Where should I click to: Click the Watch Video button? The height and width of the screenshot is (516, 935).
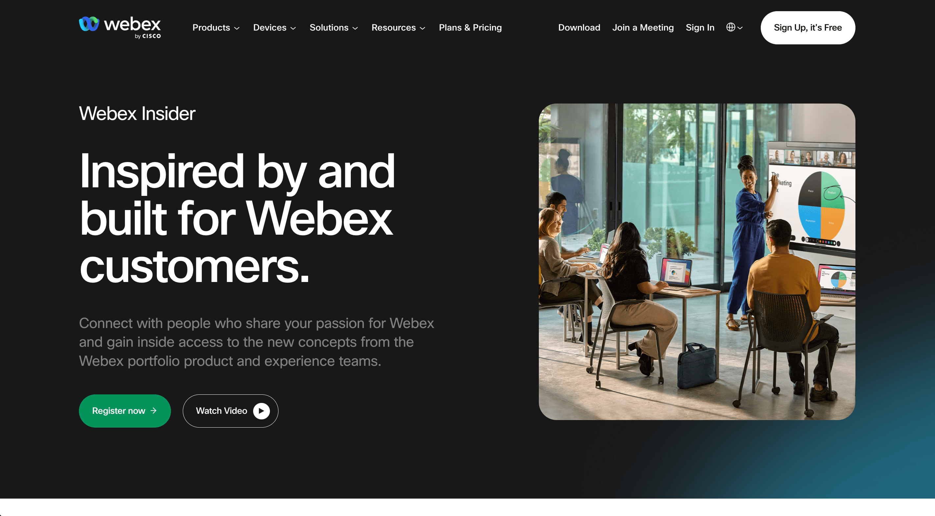[230, 411]
